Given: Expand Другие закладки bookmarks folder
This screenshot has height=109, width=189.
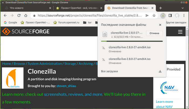Looking at the screenshot, I should pos(176,23).
